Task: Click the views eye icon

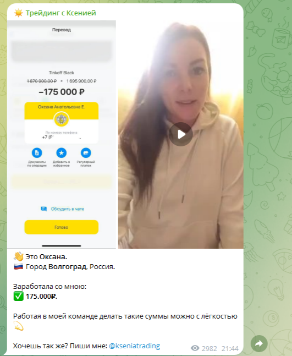Action: [x=195, y=348]
